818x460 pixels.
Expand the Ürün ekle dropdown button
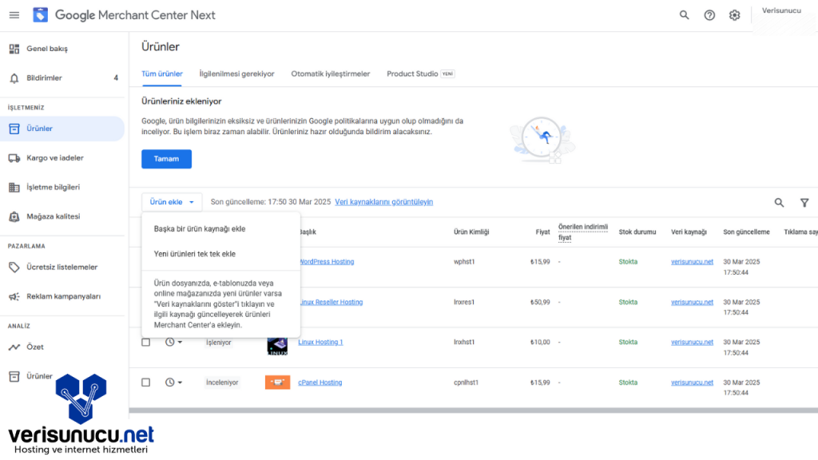pyautogui.click(x=172, y=202)
